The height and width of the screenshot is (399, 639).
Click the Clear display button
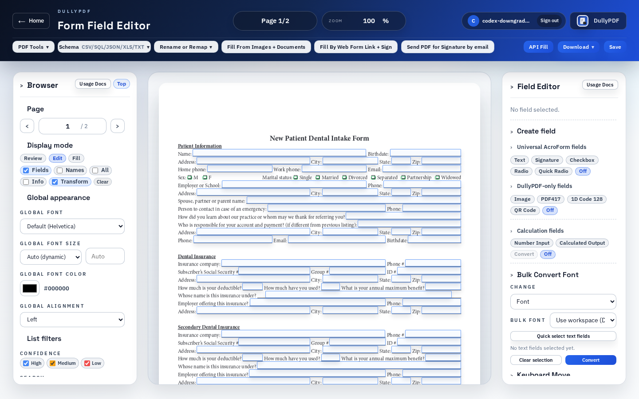[x=103, y=182]
